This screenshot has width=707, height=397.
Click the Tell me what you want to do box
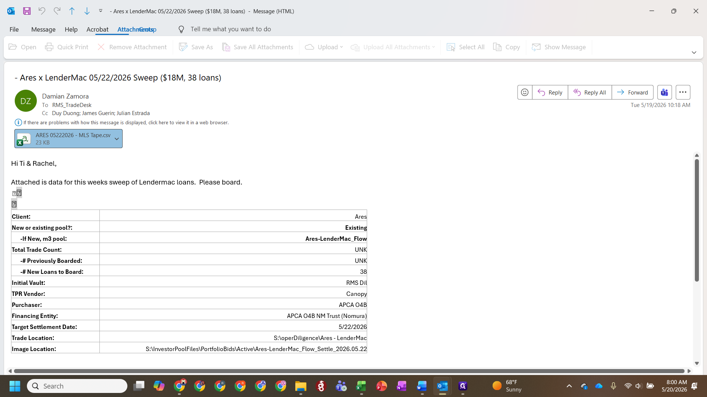pyautogui.click(x=231, y=29)
